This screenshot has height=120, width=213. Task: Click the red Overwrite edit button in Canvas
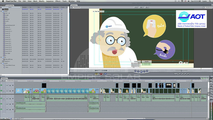[x=101, y=74]
